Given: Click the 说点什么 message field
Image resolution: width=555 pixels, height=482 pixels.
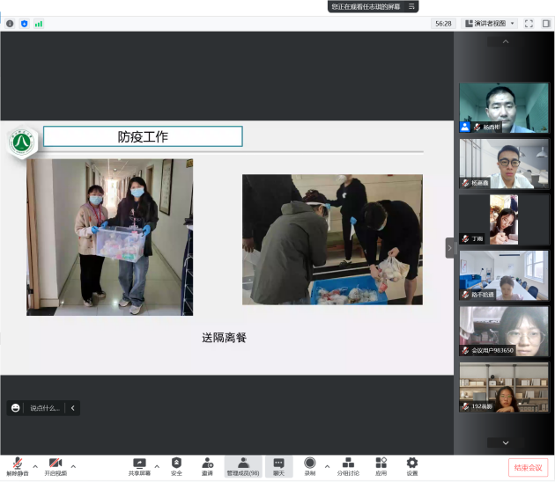Looking at the screenshot, I should [45, 408].
